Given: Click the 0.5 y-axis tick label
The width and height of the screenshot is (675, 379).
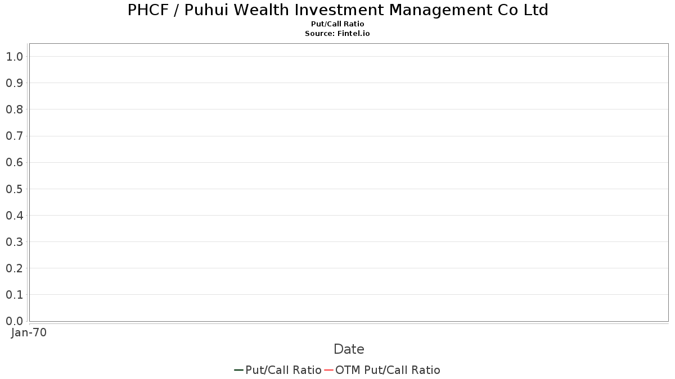Looking at the screenshot, I should coord(14,189).
